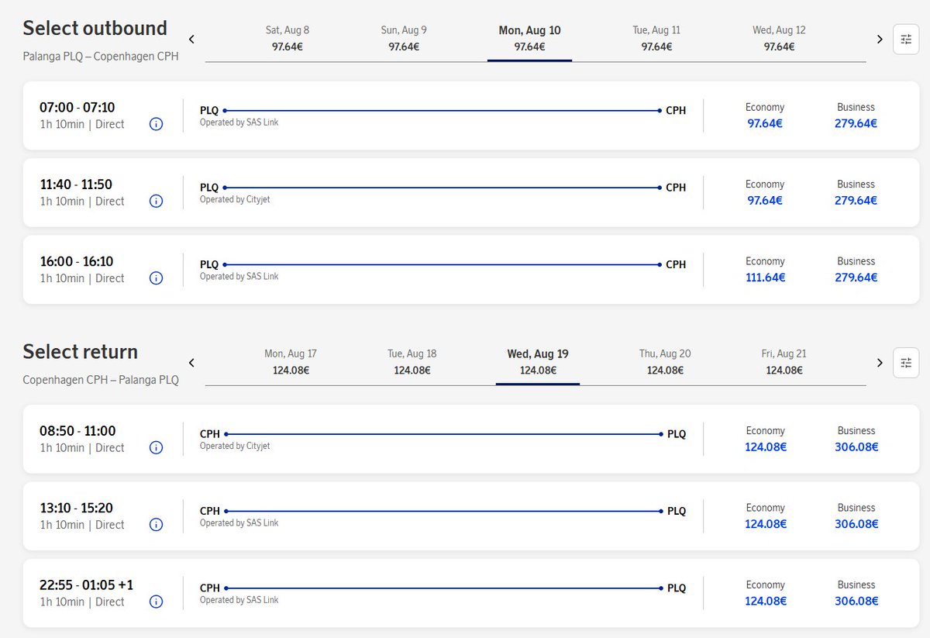The image size is (930, 638).
Task: Switch return date to Mon, Aug 17
Action: coord(291,362)
